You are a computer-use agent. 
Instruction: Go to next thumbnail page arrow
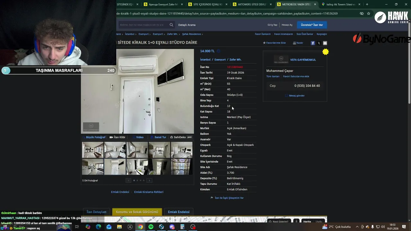tap(149, 180)
